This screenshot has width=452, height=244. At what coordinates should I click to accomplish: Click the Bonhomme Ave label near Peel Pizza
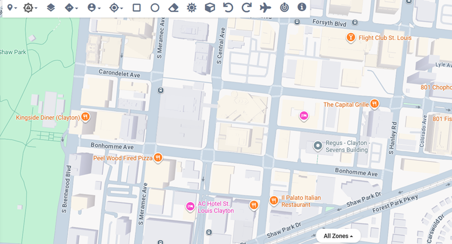[112, 146]
